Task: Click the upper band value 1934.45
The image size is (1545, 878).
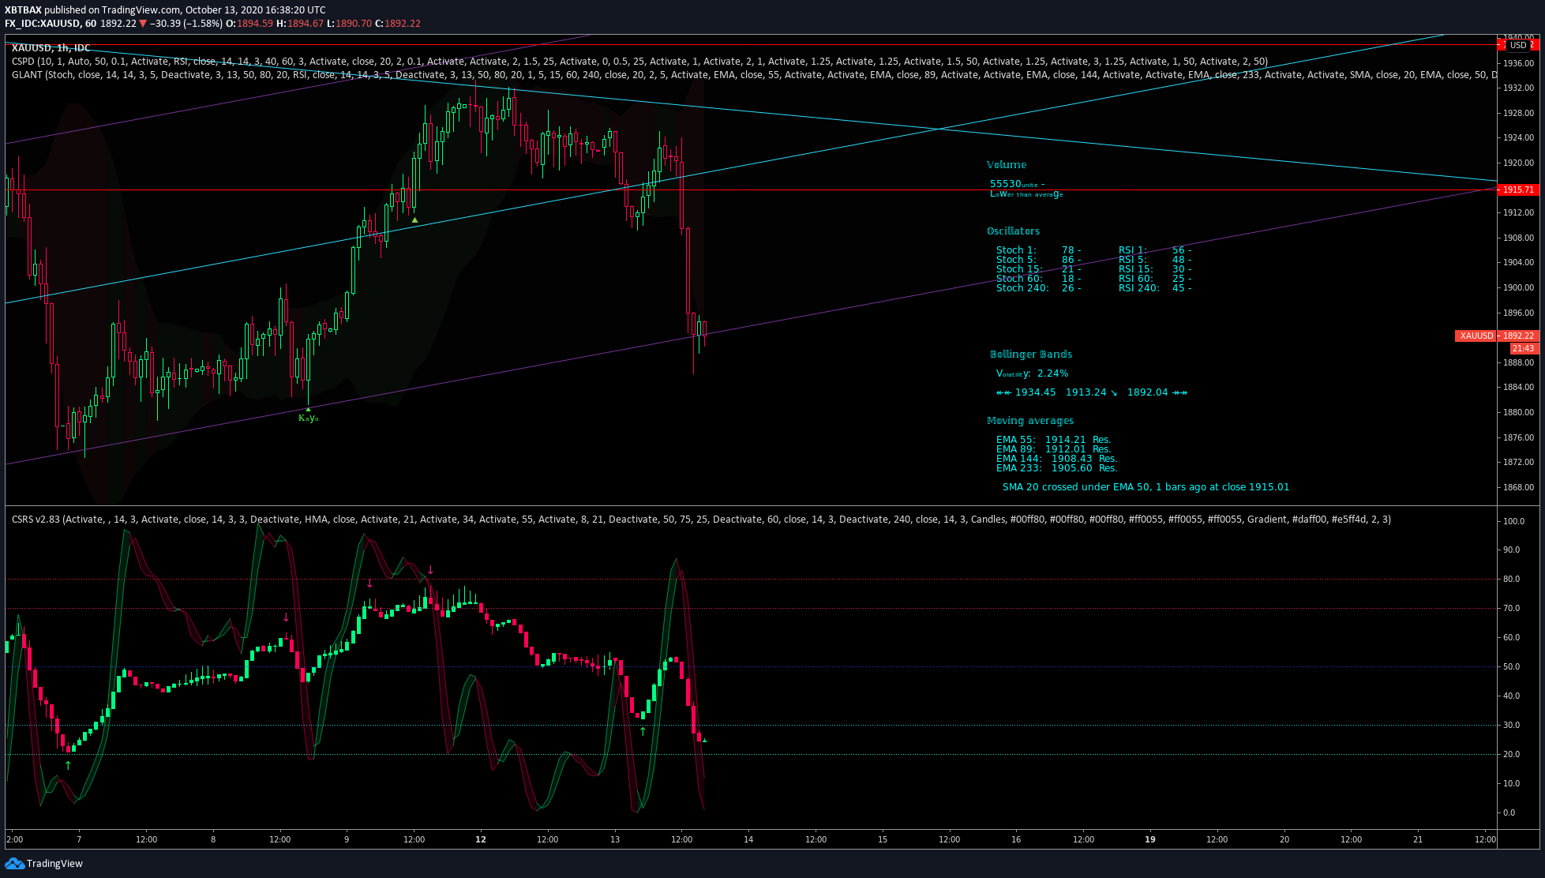Action: click(x=1035, y=392)
